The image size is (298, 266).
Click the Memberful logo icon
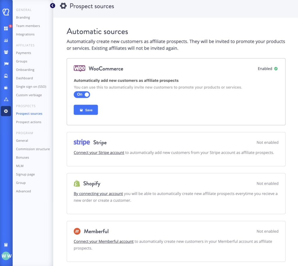(x=77, y=231)
